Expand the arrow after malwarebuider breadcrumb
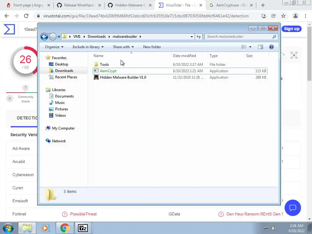This screenshot has width=312, height=234. point(140,37)
